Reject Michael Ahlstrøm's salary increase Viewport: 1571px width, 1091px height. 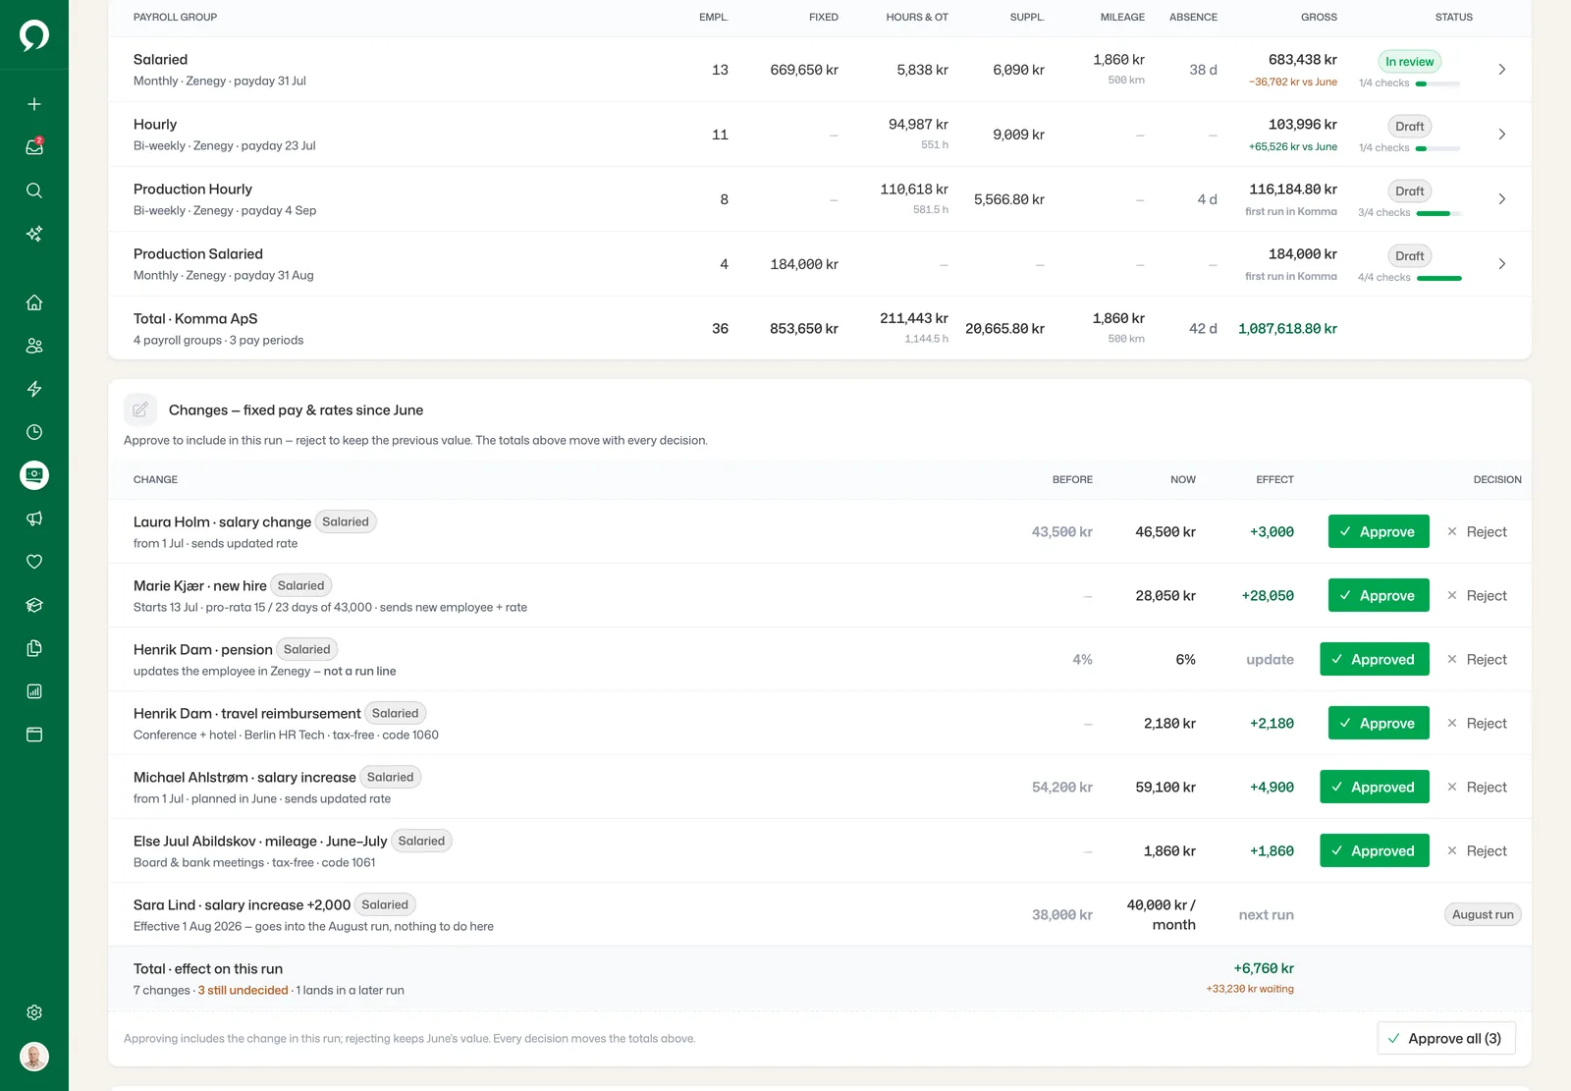pyautogui.click(x=1477, y=787)
